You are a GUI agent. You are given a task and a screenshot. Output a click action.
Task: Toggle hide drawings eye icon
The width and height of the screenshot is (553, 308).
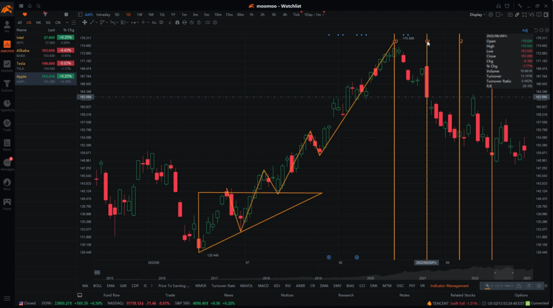192,22
